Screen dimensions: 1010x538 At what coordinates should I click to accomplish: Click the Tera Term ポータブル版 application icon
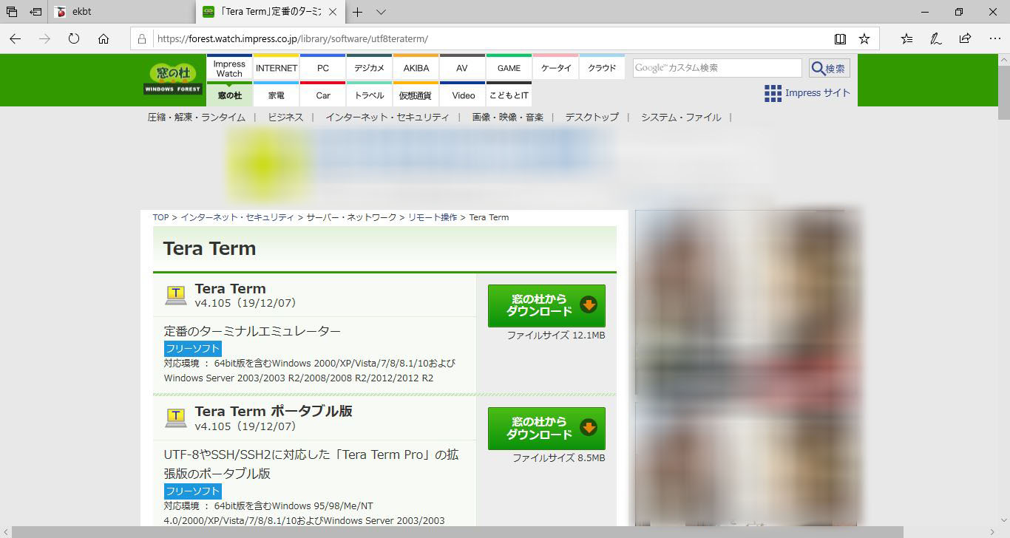click(x=175, y=418)
